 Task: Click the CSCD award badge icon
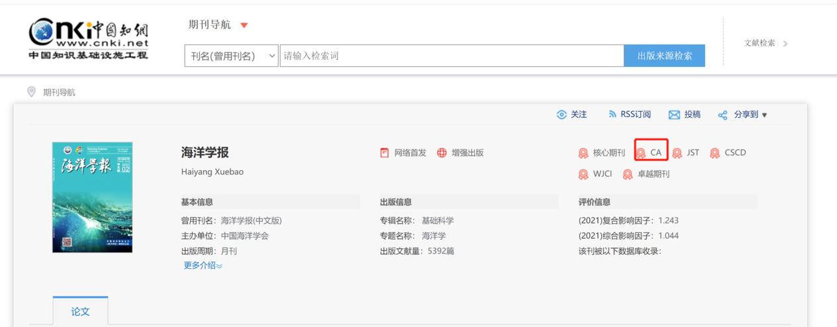(714, 154)
